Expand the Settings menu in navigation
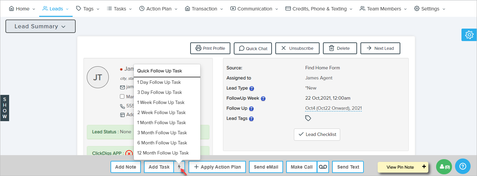 click(x=430, y=9)
